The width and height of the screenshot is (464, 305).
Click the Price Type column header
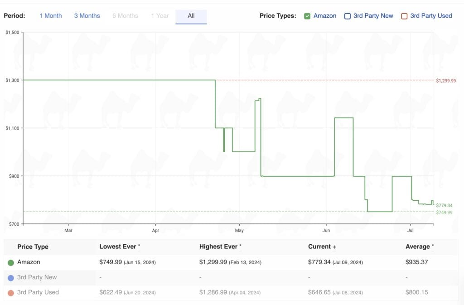[33, 247]
